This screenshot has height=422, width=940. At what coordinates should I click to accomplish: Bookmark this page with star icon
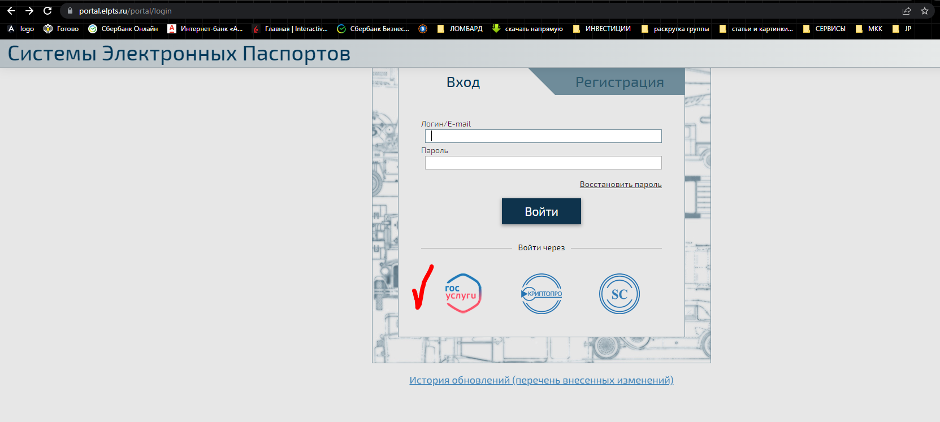coord(925,11)
